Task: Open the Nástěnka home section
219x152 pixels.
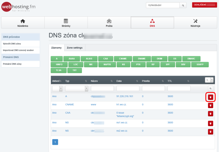Action: click(23, 22)
